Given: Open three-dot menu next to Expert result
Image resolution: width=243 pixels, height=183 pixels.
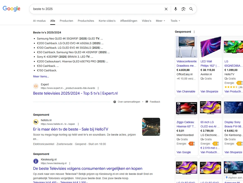Looking at the screenshot, I should [x=98, y=88].
